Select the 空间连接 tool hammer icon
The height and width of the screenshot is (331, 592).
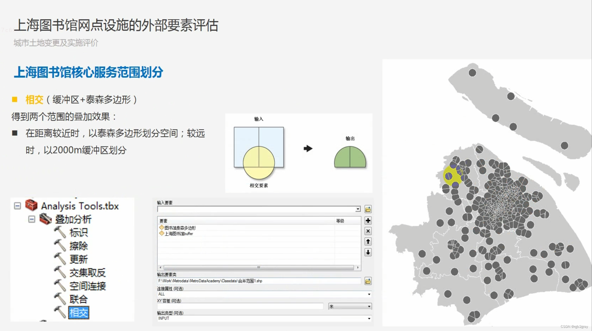pyautogui.click(x=60, y=285)
